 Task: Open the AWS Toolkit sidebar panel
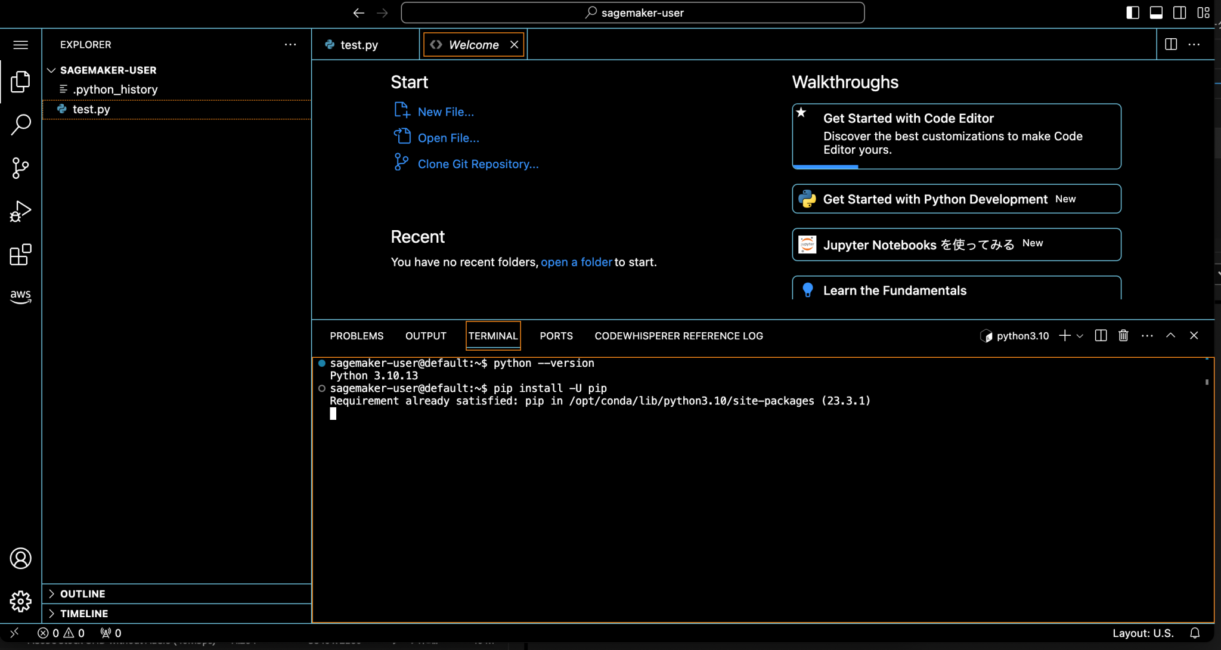tap(21, 296)
